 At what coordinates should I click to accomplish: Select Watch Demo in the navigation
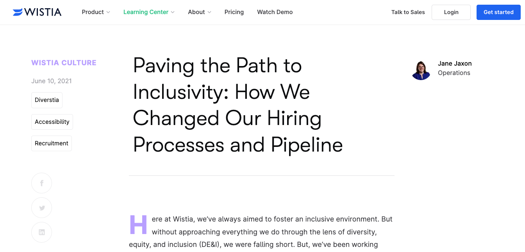pos(275,12)
